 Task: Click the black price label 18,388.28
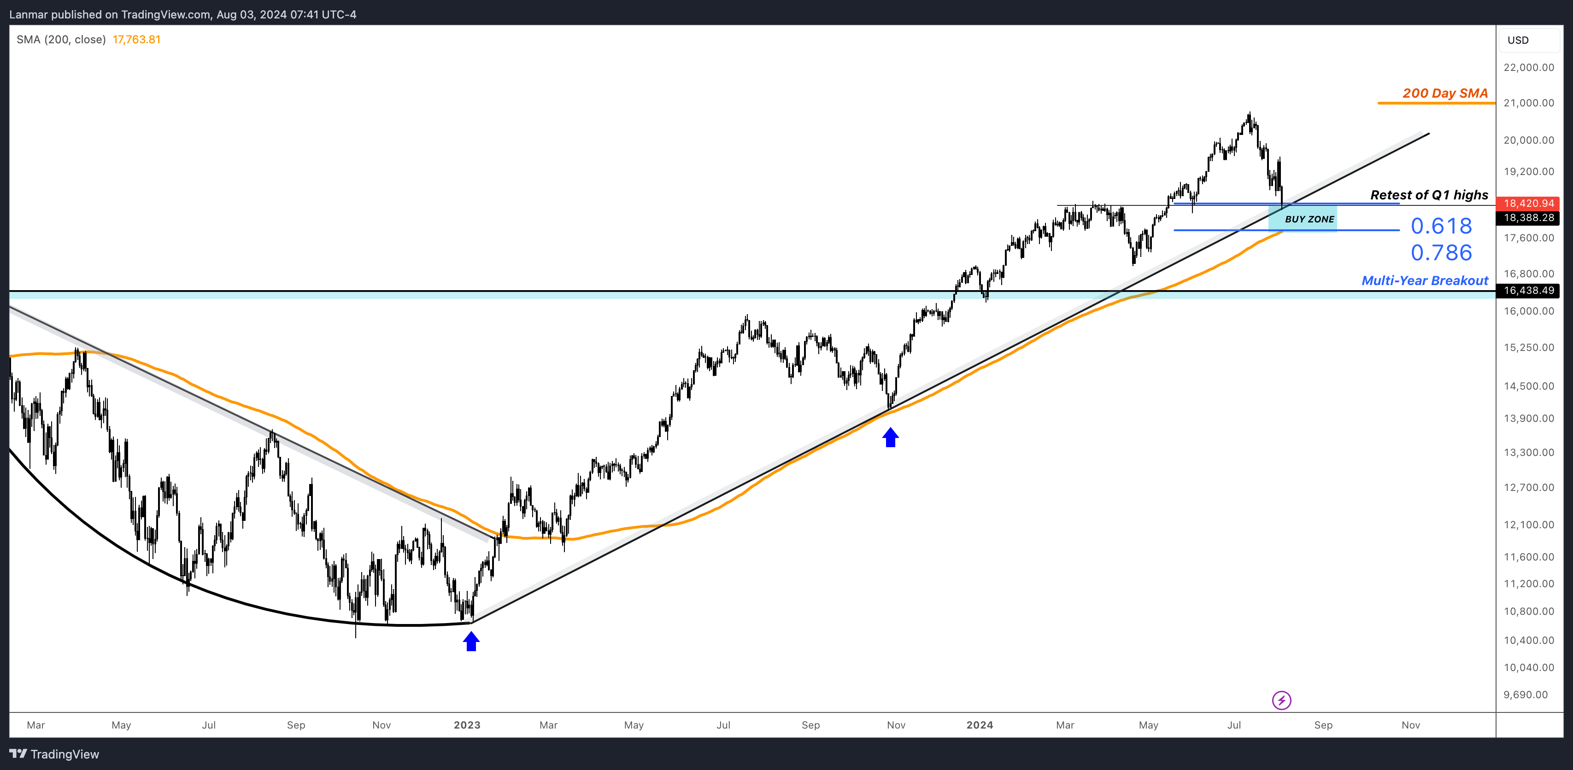pos(1528,218)
